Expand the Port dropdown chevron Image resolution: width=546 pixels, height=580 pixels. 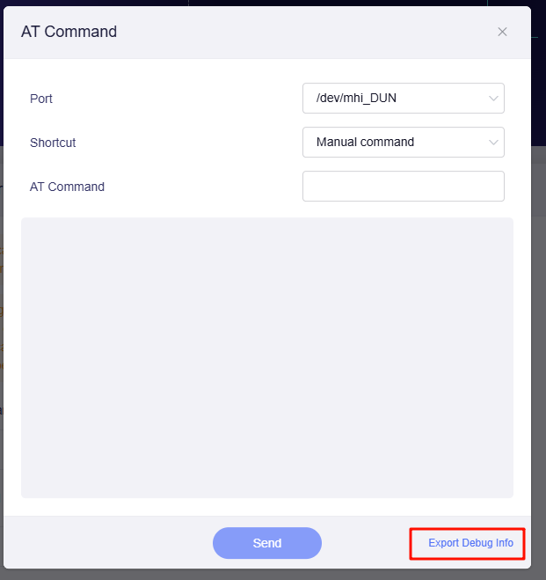tap(493, 99)
